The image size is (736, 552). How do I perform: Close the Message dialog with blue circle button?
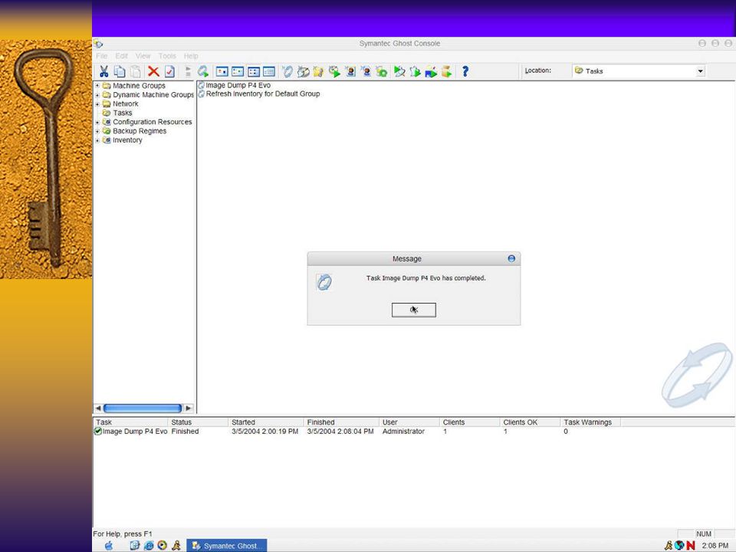tap(511, 258)
